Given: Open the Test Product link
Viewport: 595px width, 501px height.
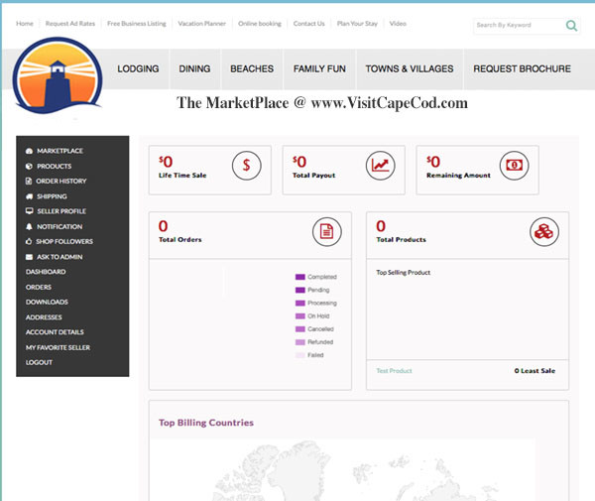Looking at the screenshot, I should (394, 371).
